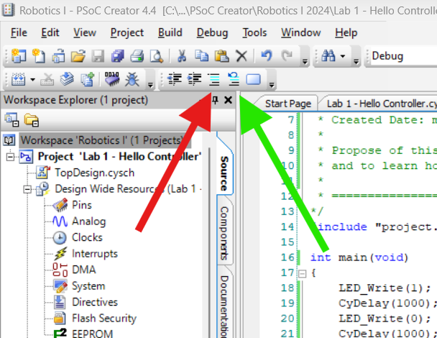Image resolution: width=437 pixels, height=338 pixels.
Task: Open the File menu
Action: coord(19,32)
